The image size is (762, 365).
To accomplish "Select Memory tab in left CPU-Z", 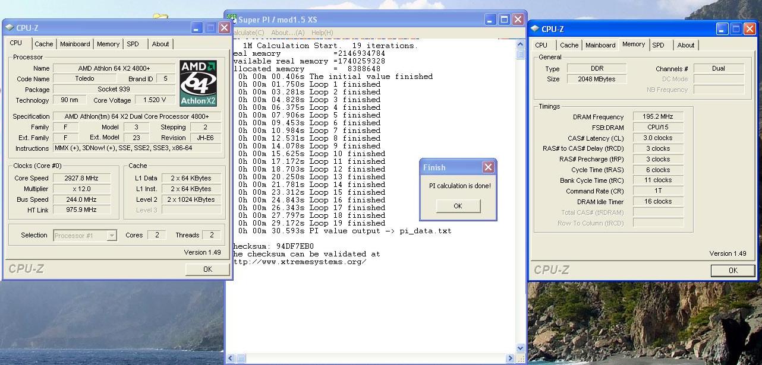I will pyautogui.click(x=108, y=44).
